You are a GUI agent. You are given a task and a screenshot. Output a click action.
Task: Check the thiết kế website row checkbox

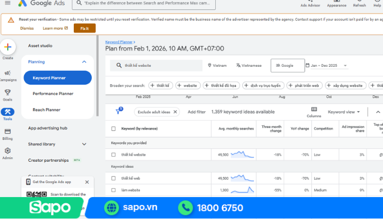(x=113, y=154)
